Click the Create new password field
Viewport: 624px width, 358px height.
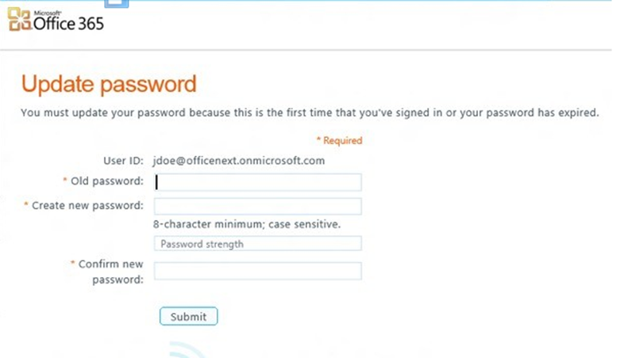(257, 207)
